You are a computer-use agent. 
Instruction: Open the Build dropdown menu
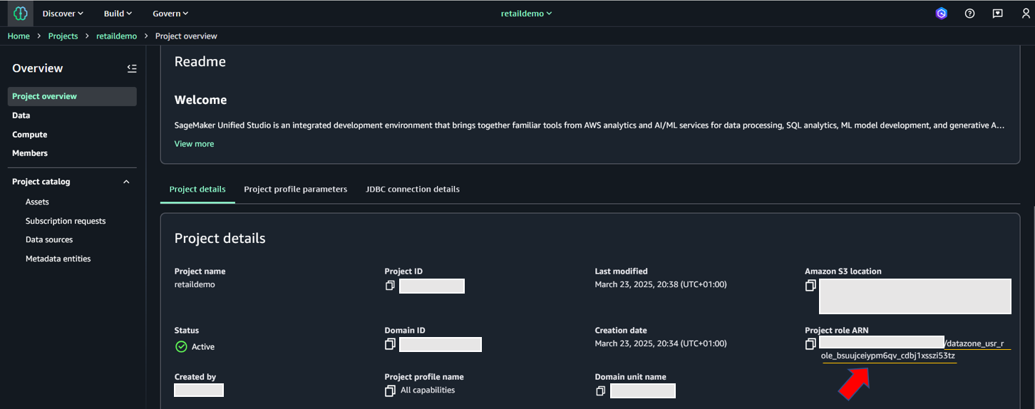click(118, 14)
